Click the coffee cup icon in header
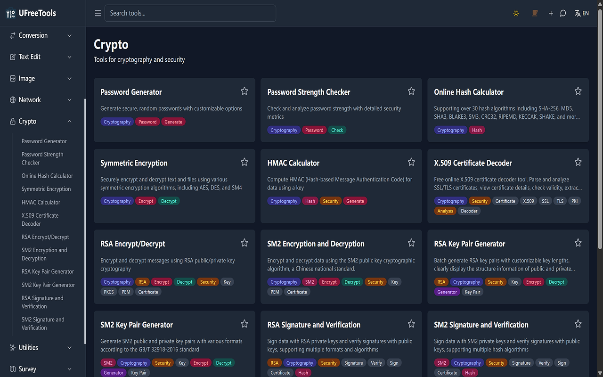 point(535,13)
